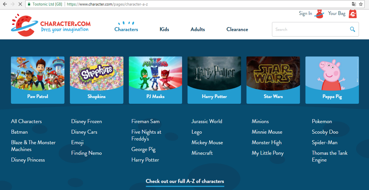Click the Pokemon link

click(x=322, y=121)
